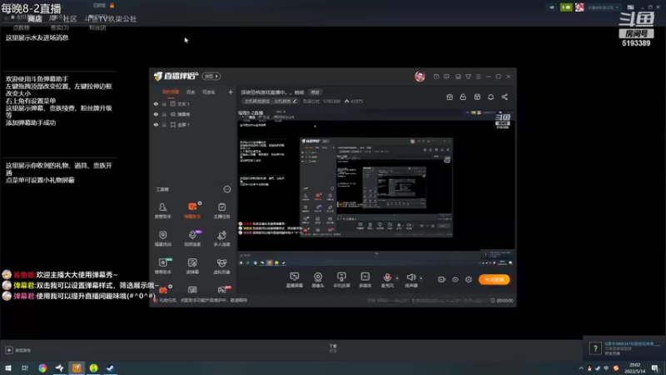Open the skin theme icon in title bar
This screenshot has width=666, height=375.
(468, 77)
